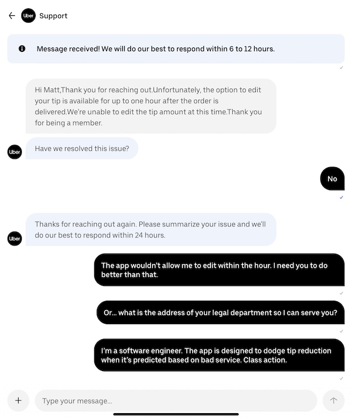Click the info icon on the response-time banner
This screenshot has width=352, height=419.
coord(21,49)
